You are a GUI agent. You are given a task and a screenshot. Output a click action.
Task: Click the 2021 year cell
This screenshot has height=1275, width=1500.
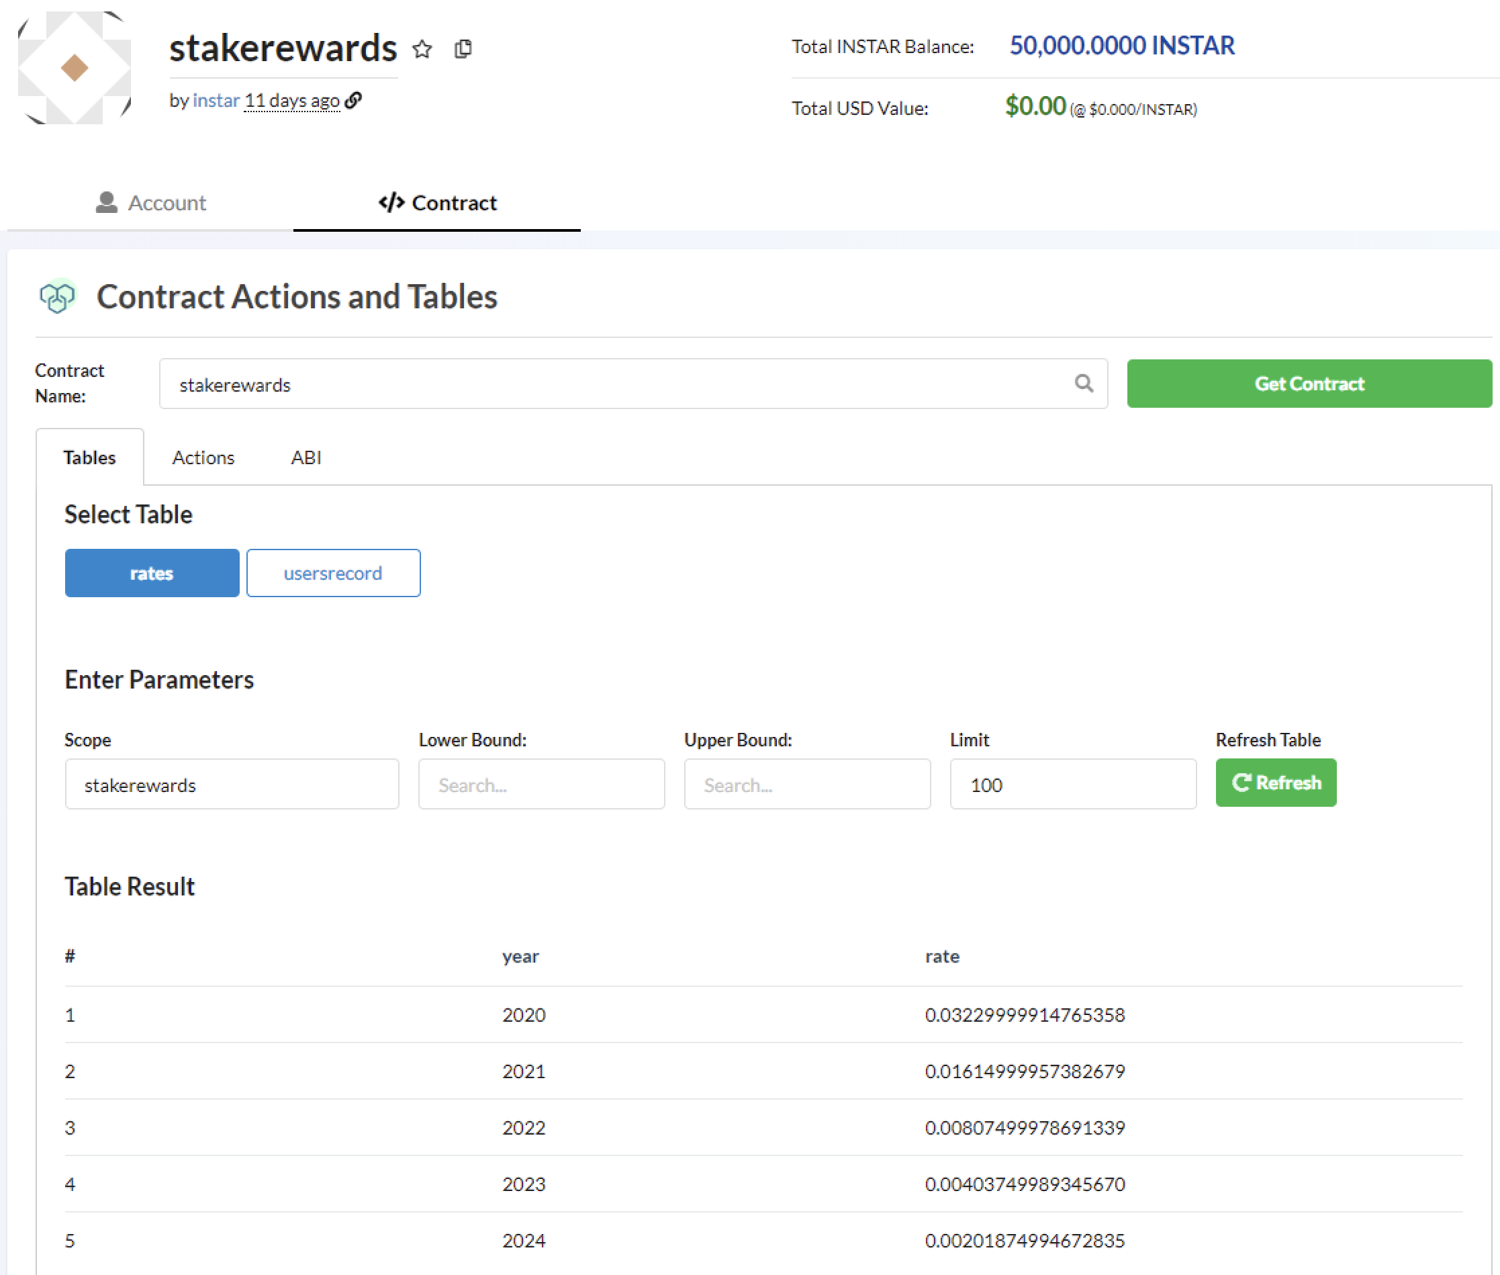[524, 1071]
